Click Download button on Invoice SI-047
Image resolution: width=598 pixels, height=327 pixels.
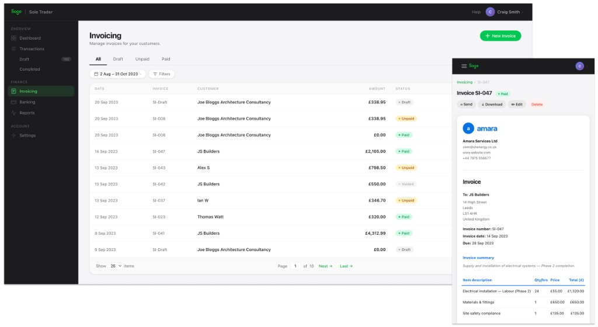tap(492, 105)
